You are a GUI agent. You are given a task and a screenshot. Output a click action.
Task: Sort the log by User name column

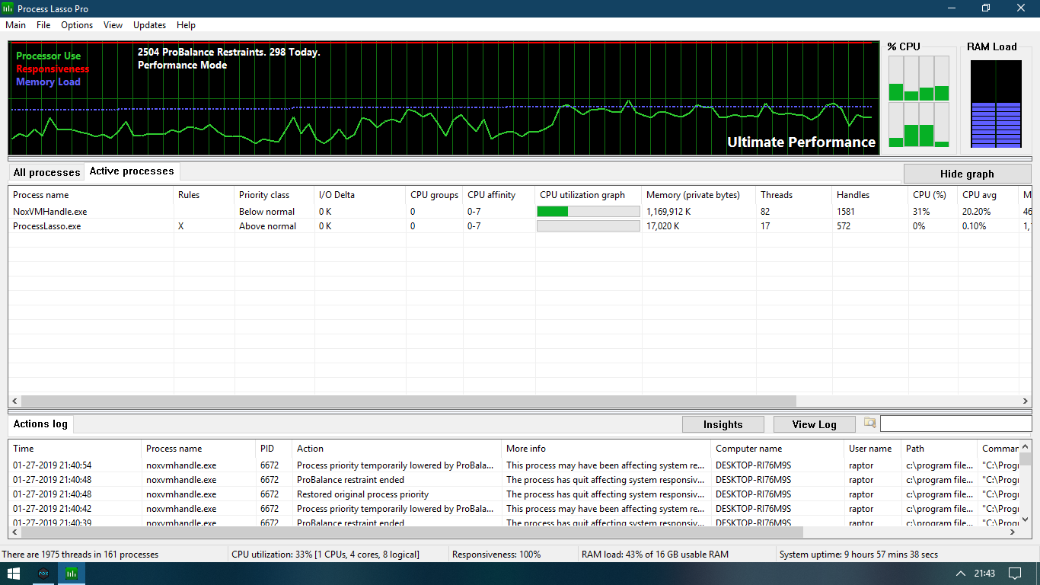pyautogui.click(x=873, y=449)
